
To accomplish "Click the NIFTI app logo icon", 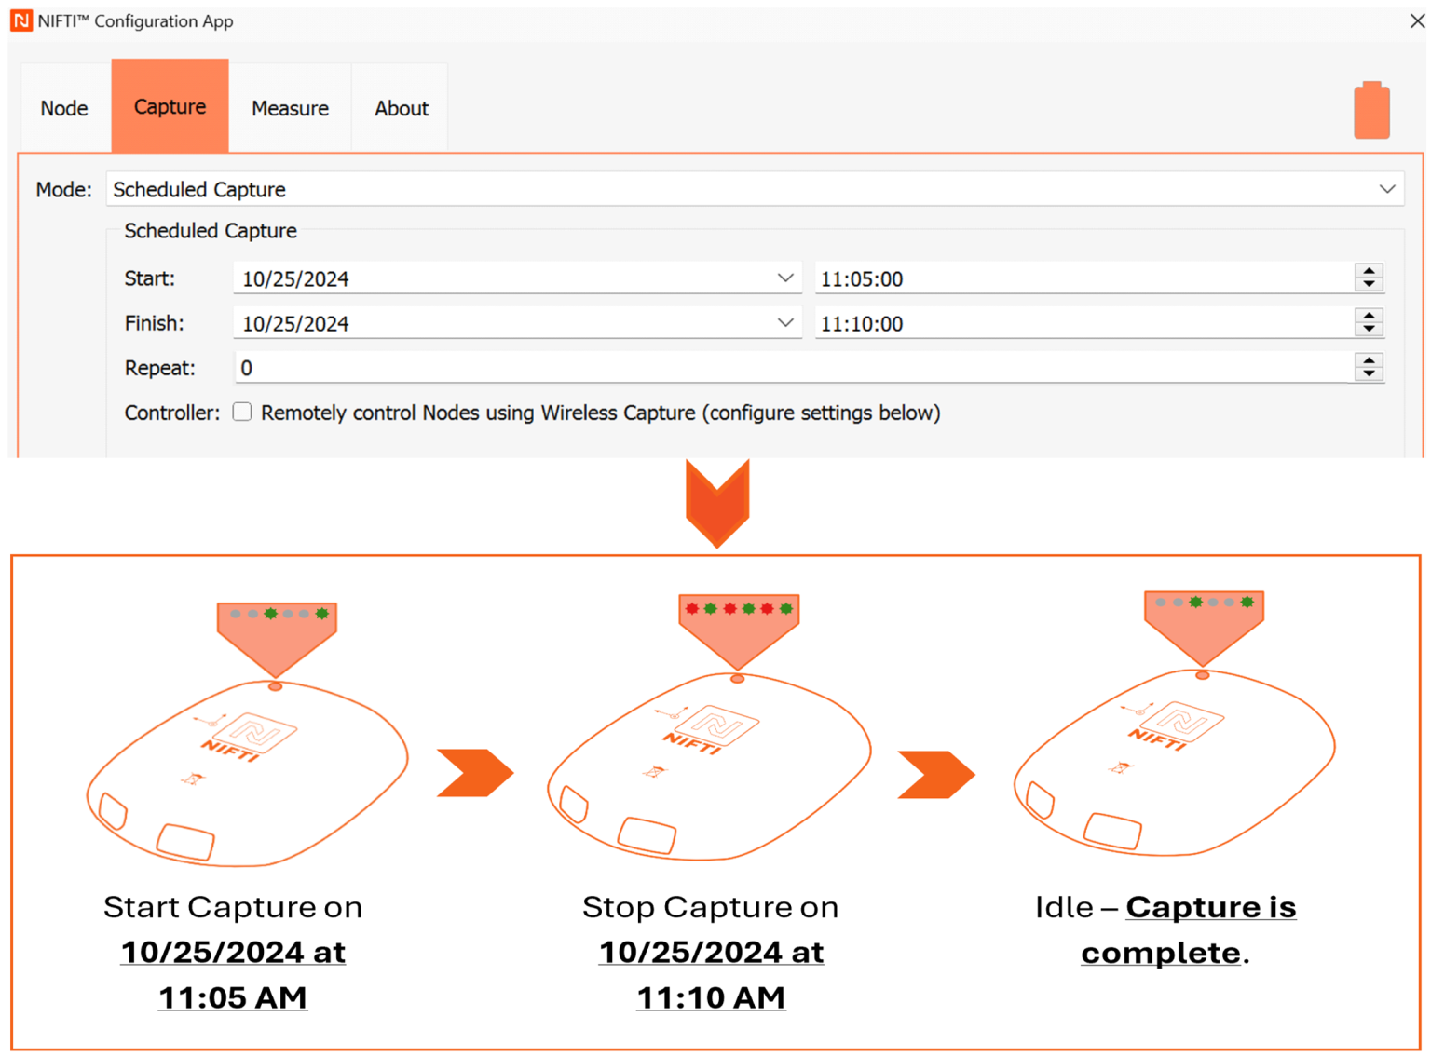I will (x=20, y=20).
